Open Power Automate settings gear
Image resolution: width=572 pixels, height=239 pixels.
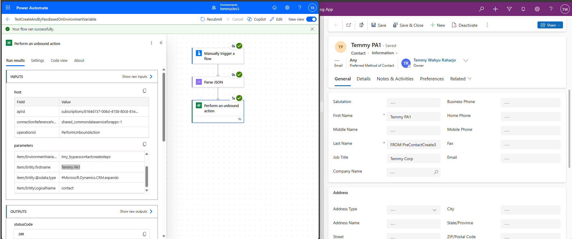point(287,8)
